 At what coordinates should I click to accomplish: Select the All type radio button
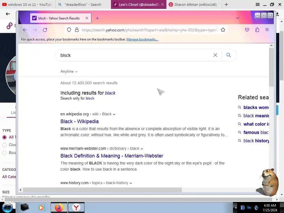click(4, 137)
